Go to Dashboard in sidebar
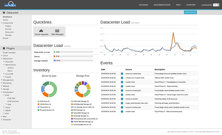Viewport: 222px width, 135px height. (x=7, y=17)
